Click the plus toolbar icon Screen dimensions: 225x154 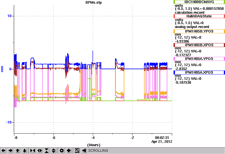pos(69,151)
